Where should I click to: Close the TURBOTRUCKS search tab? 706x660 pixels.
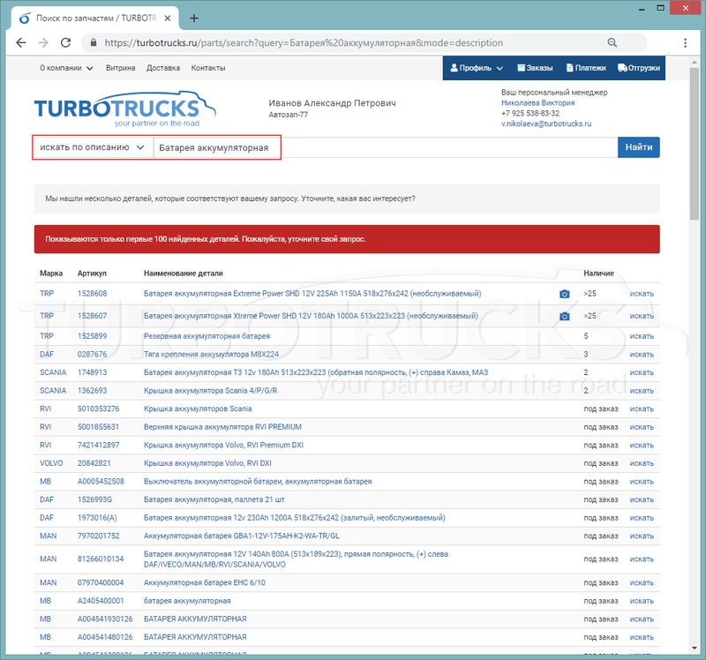(168, 18)
